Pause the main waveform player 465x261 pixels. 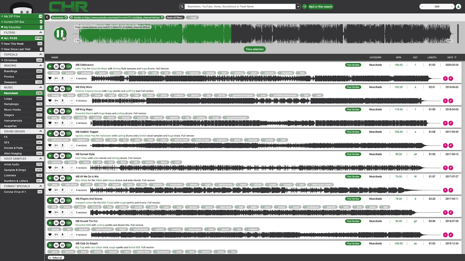[60, 34]
